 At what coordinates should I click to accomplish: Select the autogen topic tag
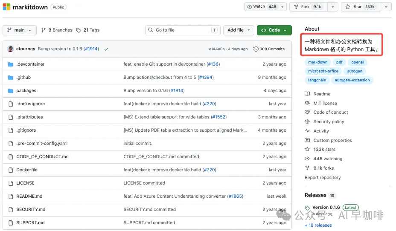tap(355, 71)
